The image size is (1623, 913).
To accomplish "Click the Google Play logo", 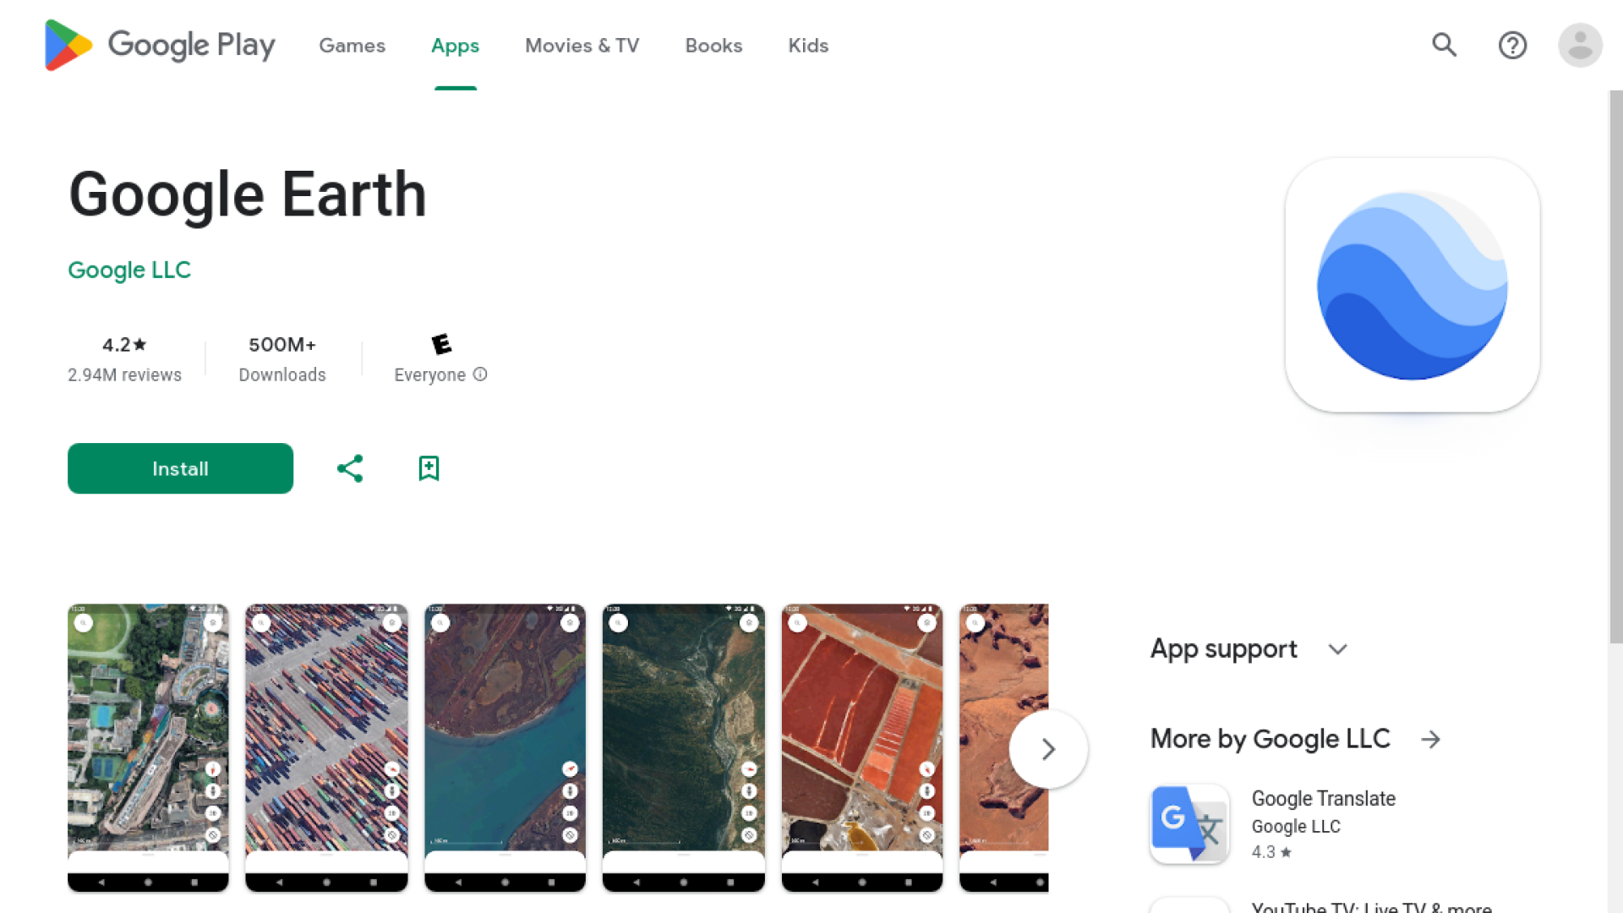I will pyautogui.click(x=159, y=45).
